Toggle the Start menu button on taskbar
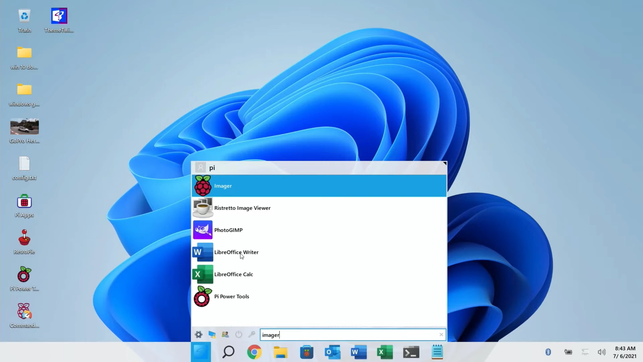Viewport: 643px width, 362px height. [201, 352]
